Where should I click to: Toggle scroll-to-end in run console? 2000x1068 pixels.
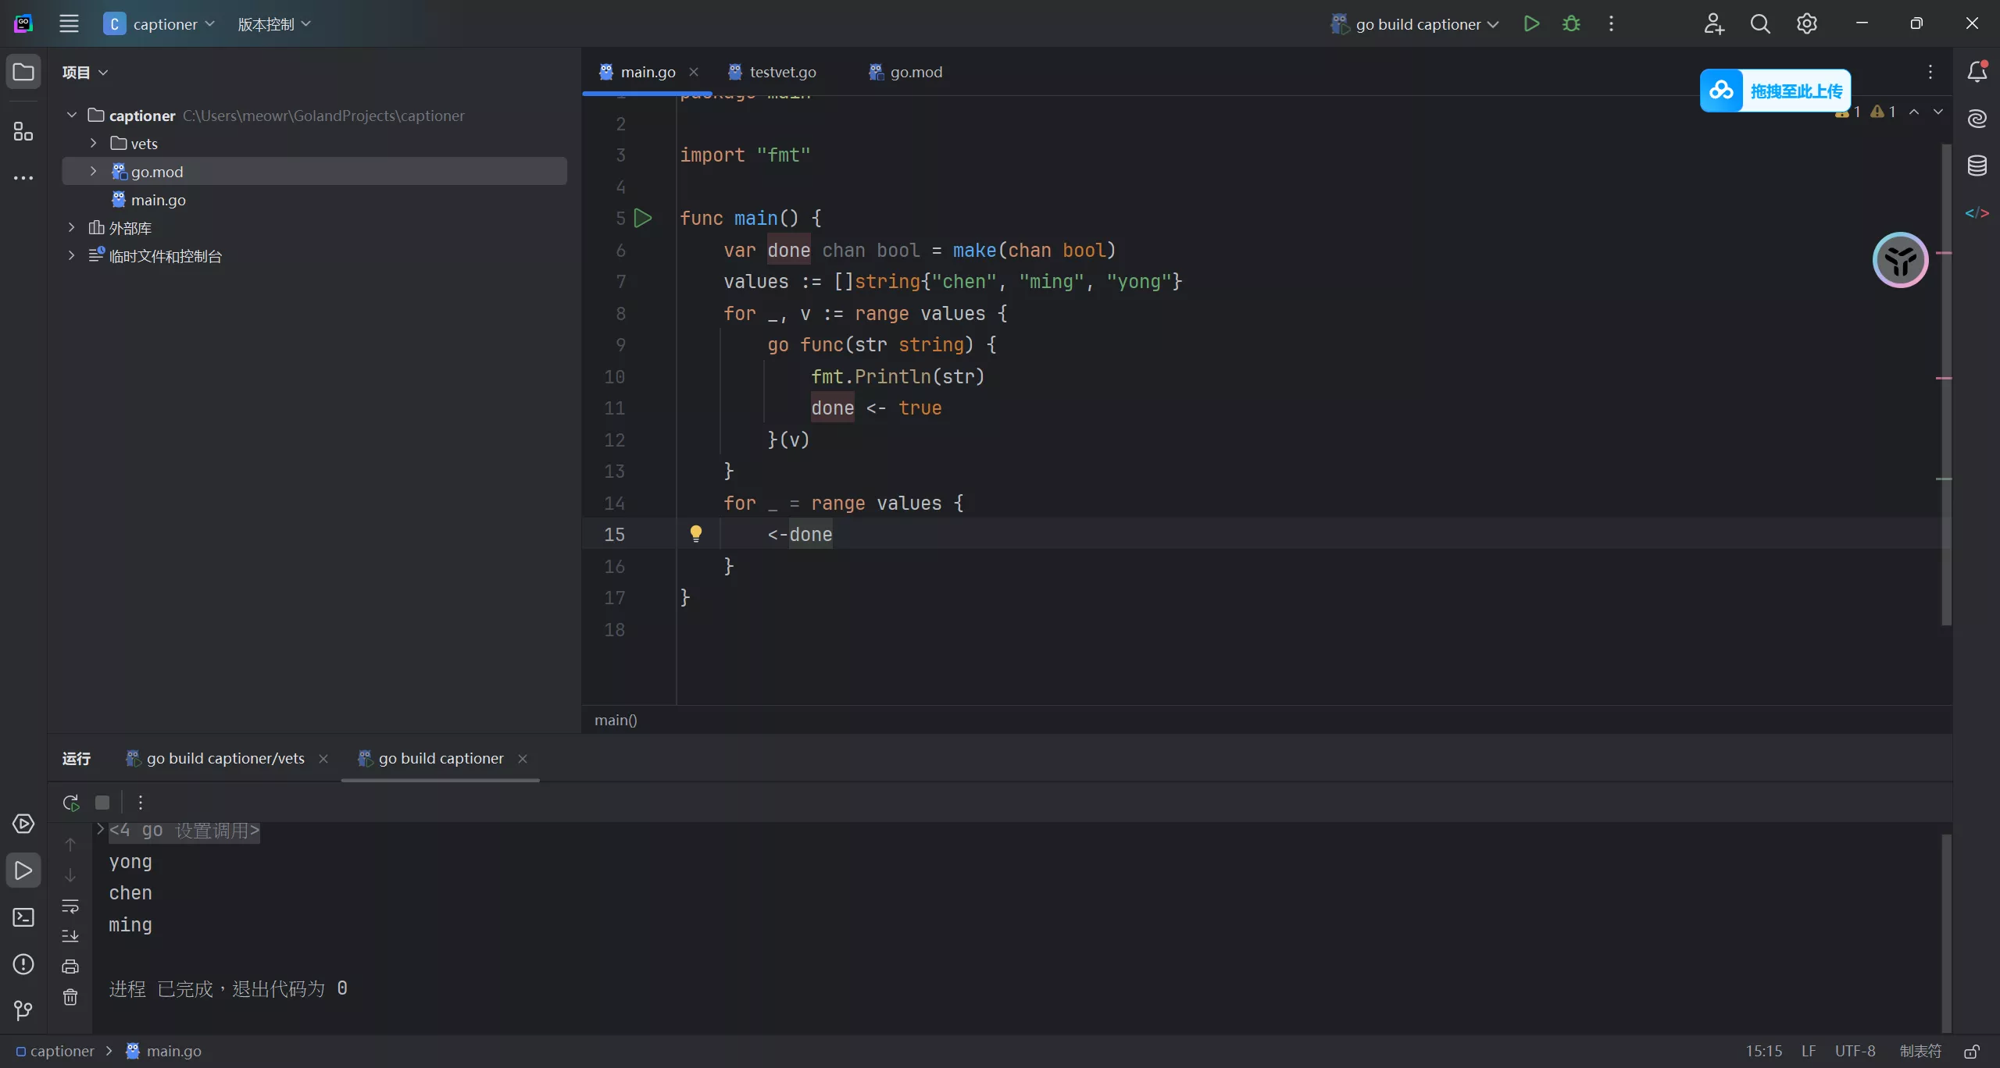70,935
